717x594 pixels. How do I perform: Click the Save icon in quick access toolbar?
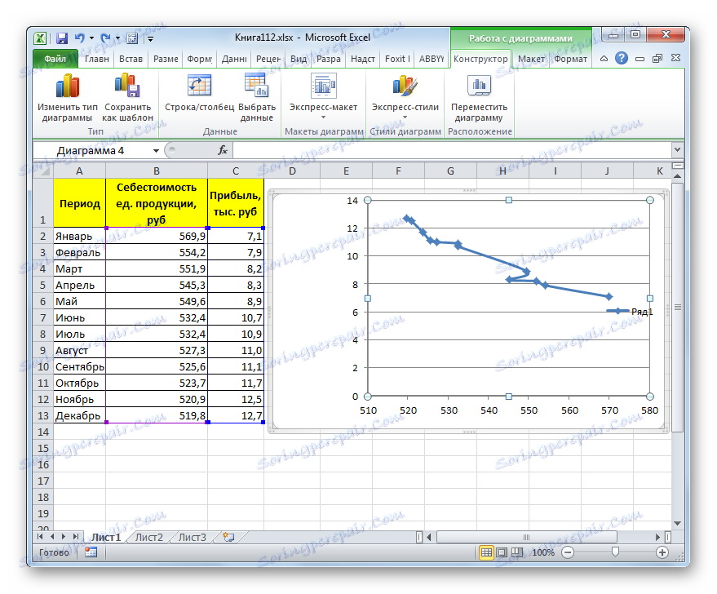point(62,38)
